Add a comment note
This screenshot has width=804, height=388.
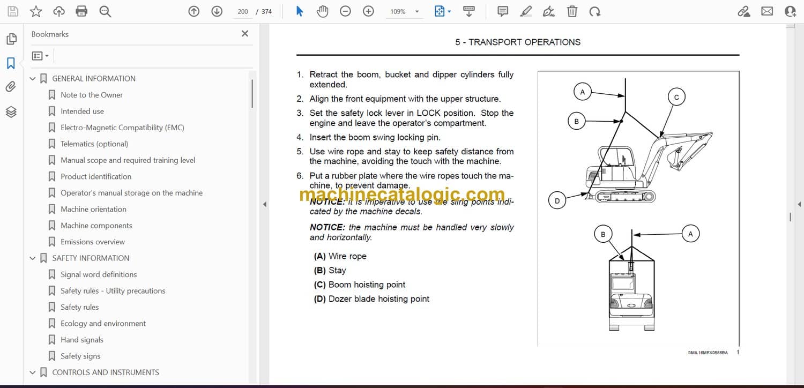(x=503, y=11)
